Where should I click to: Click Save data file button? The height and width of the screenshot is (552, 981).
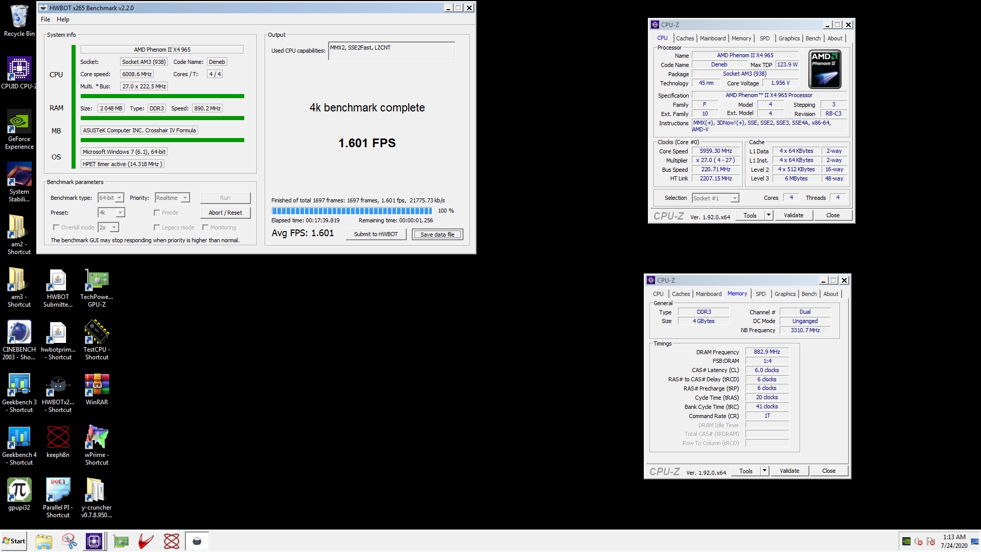437,234
